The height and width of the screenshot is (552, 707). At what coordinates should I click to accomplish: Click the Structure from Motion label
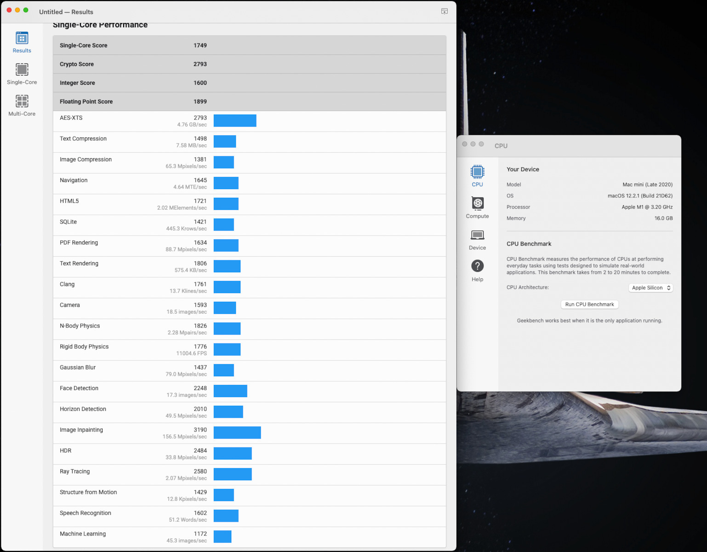[x=88, y=492]
